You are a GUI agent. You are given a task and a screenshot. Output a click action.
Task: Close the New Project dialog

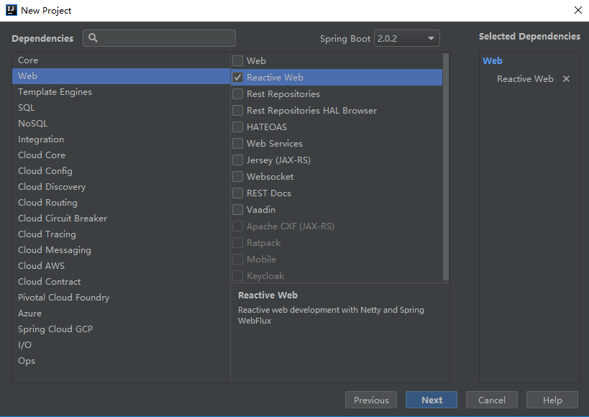coord(578,10)
